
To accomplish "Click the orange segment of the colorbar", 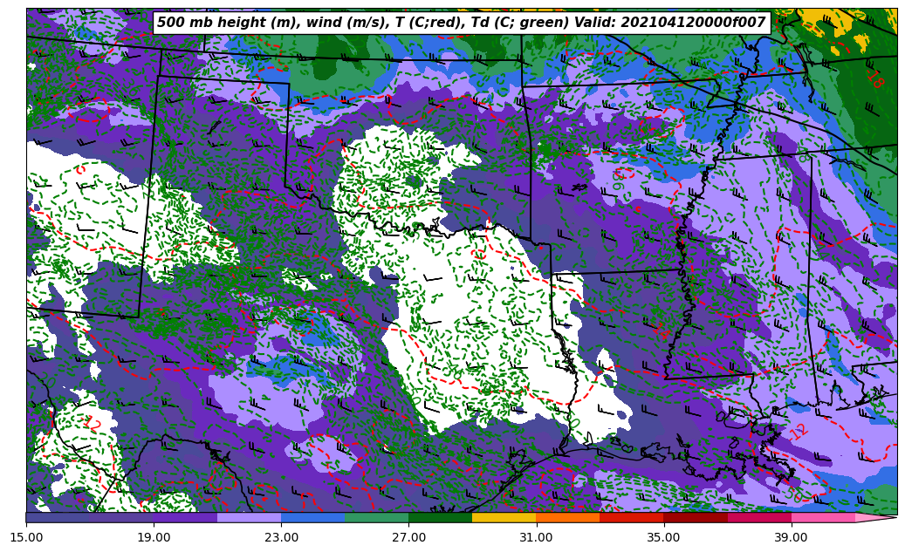I will [567, 517].
